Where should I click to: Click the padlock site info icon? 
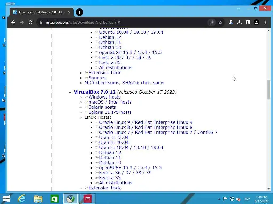tap(41, 22)
